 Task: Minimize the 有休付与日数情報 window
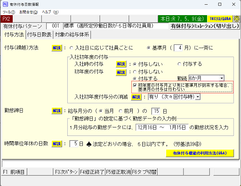[206, 4]
